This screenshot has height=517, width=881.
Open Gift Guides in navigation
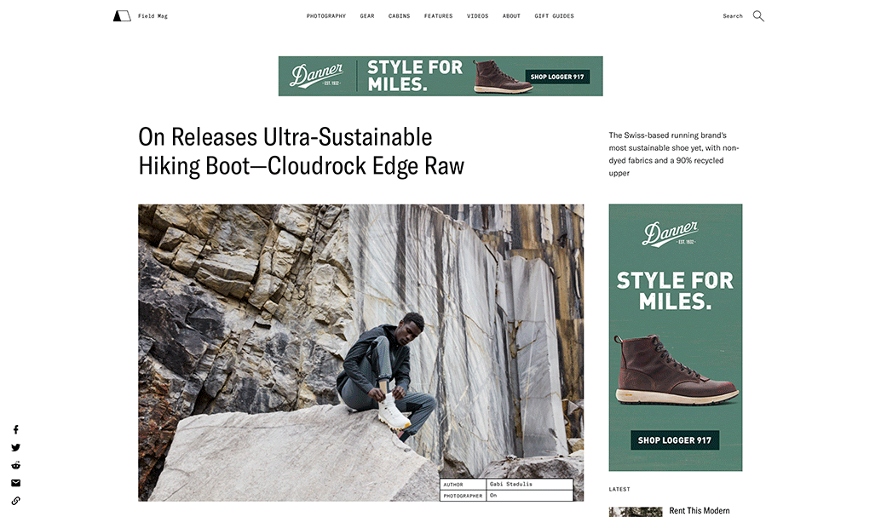[554, 15]
